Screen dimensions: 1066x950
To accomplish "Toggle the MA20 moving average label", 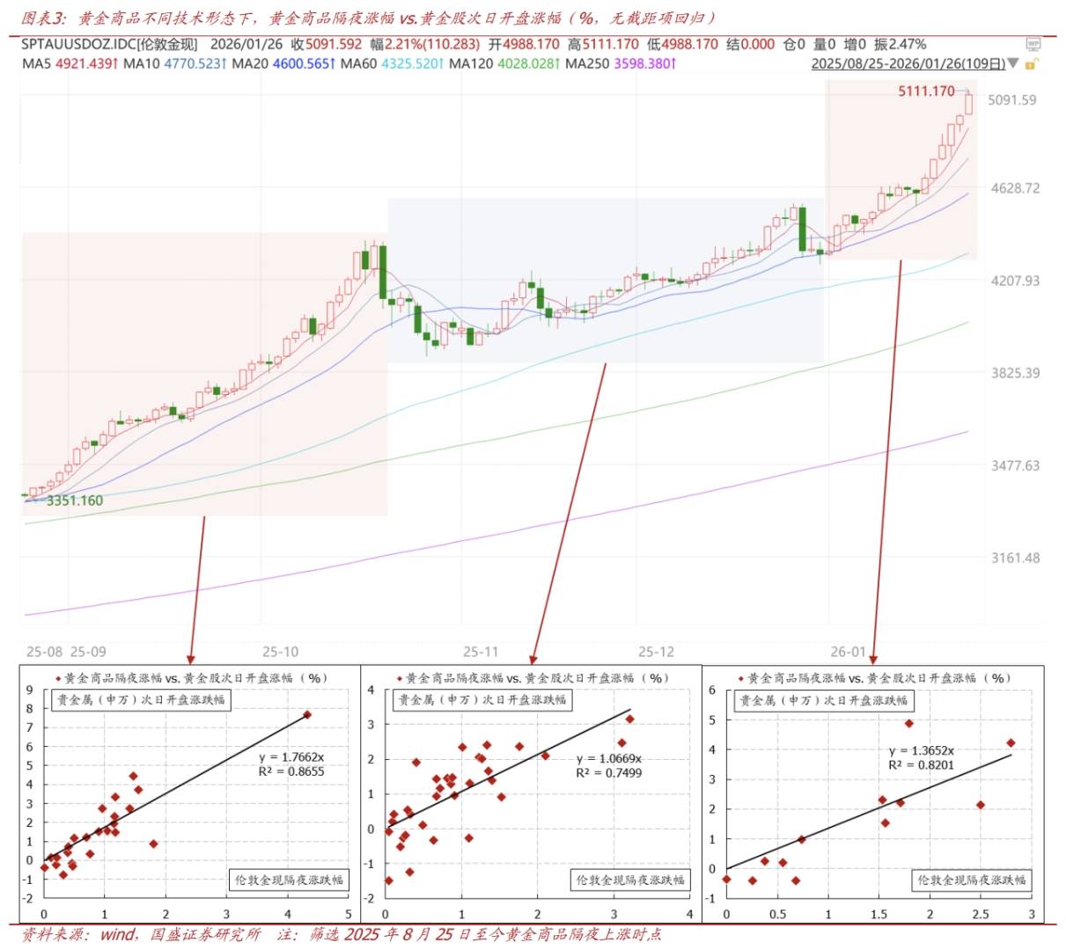I will 283,63.
